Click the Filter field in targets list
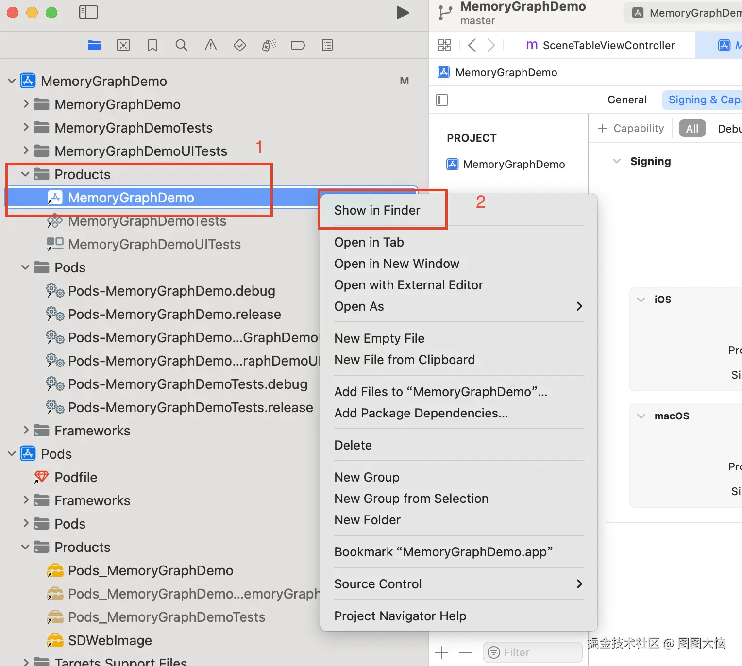742x666 pixels. 533,652
